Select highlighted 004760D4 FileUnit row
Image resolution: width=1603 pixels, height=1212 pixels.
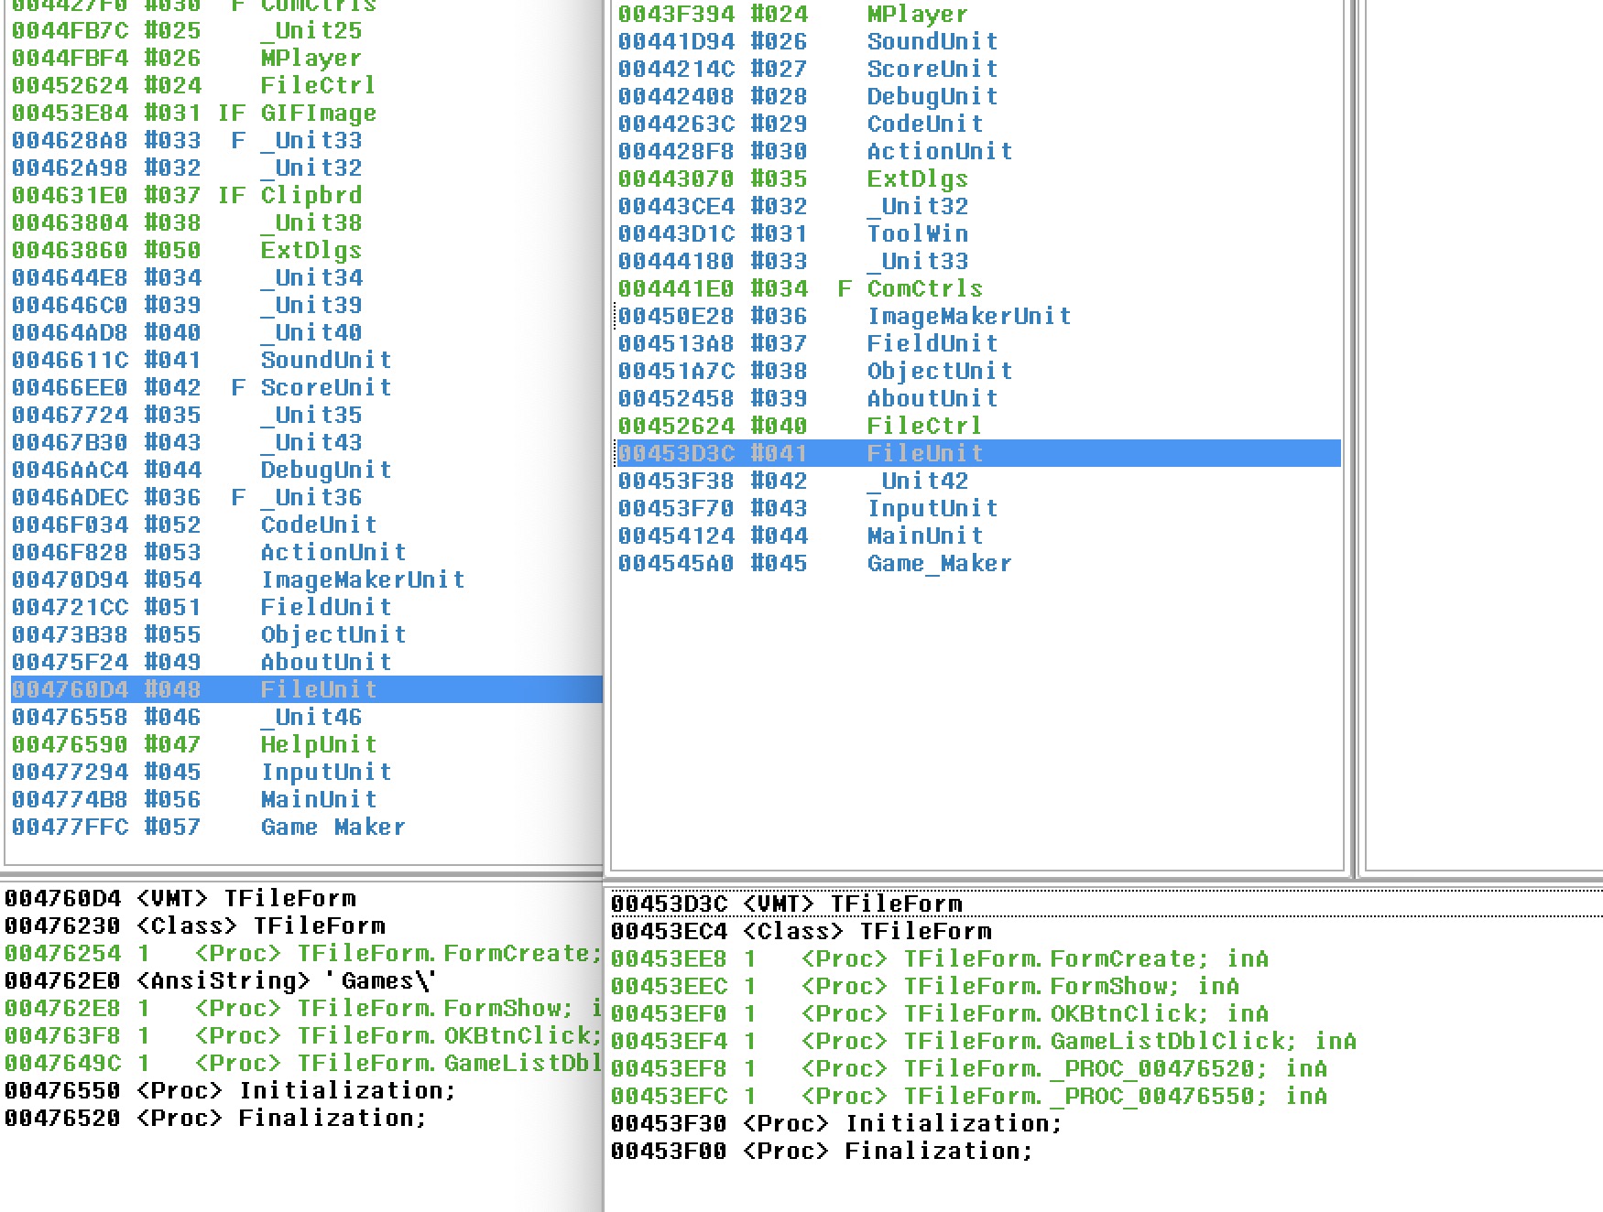point(306,689)
